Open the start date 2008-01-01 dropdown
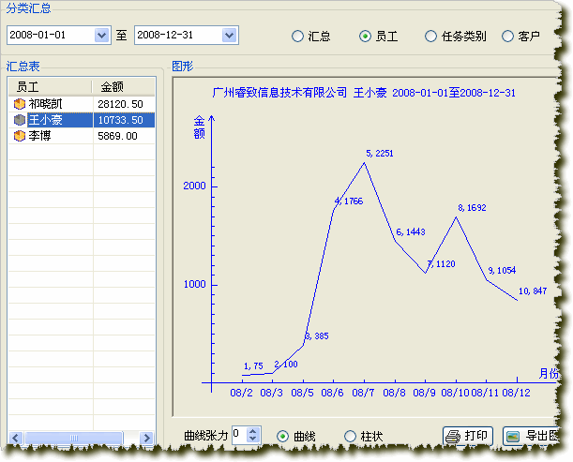Screen dimensions: 573x462 [x=102, y=36]
